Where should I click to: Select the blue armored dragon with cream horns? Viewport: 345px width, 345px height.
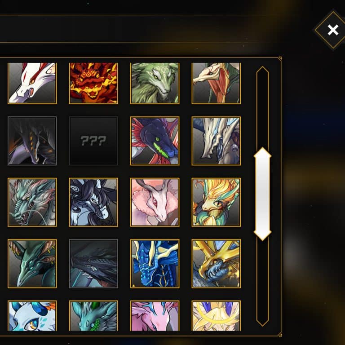click(155, 264)
